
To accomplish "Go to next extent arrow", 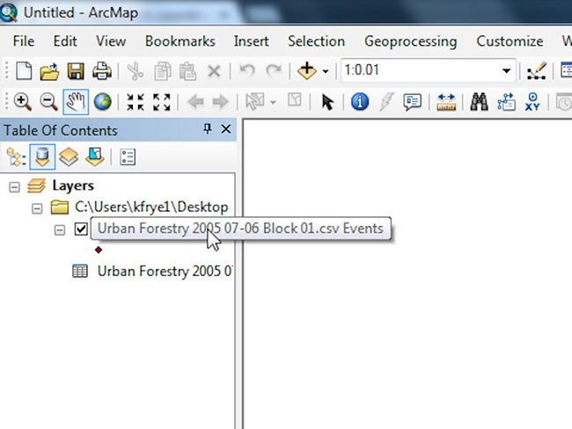I will coord(220,102).
